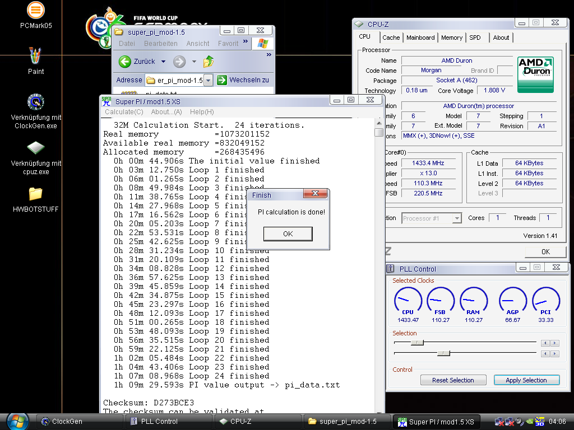Select the HWBOTSTUFF folder icon
Viewport: 574px width, 430px height.
click(x=35, y=194)
